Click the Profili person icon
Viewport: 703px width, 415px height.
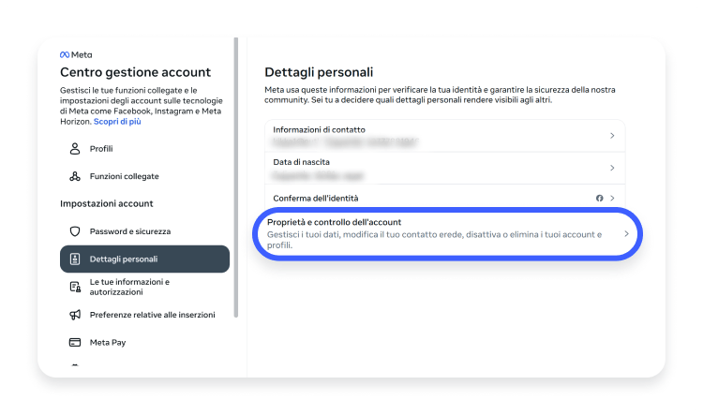point(75,149)
